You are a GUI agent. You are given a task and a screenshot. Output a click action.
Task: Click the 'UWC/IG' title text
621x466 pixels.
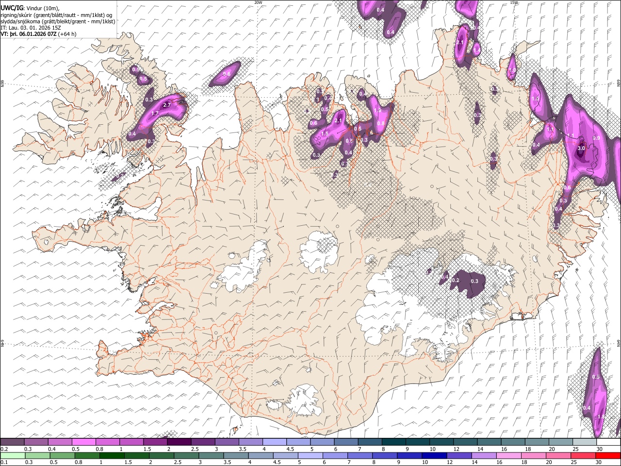click(12, 8)
